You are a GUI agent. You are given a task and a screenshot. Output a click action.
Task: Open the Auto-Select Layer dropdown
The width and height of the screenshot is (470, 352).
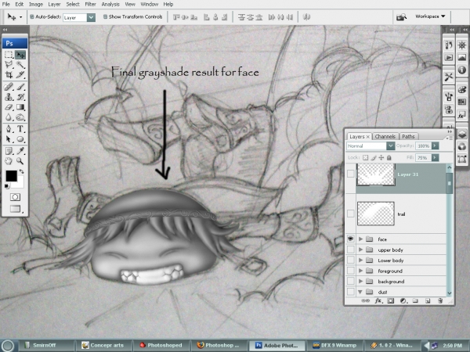click(91, 17)
